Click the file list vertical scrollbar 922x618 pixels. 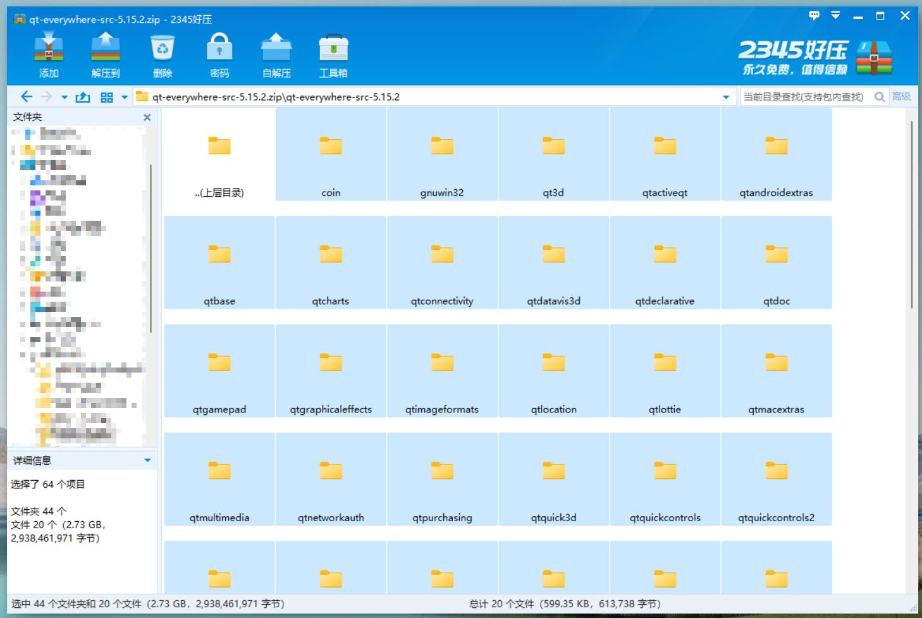(911, 215)
